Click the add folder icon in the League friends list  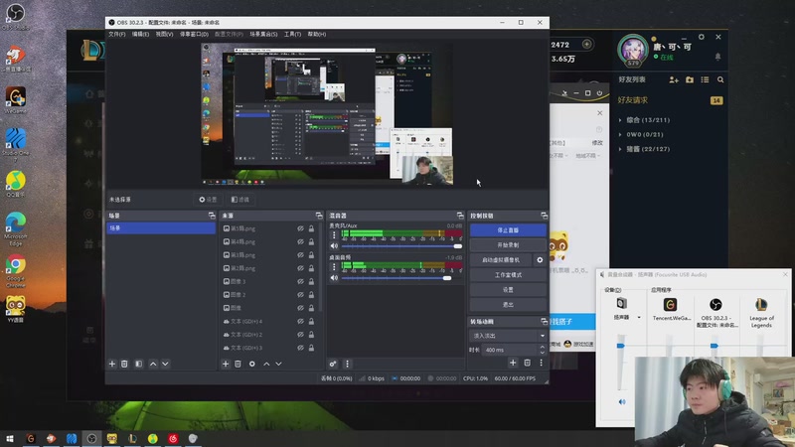[690, 79]
